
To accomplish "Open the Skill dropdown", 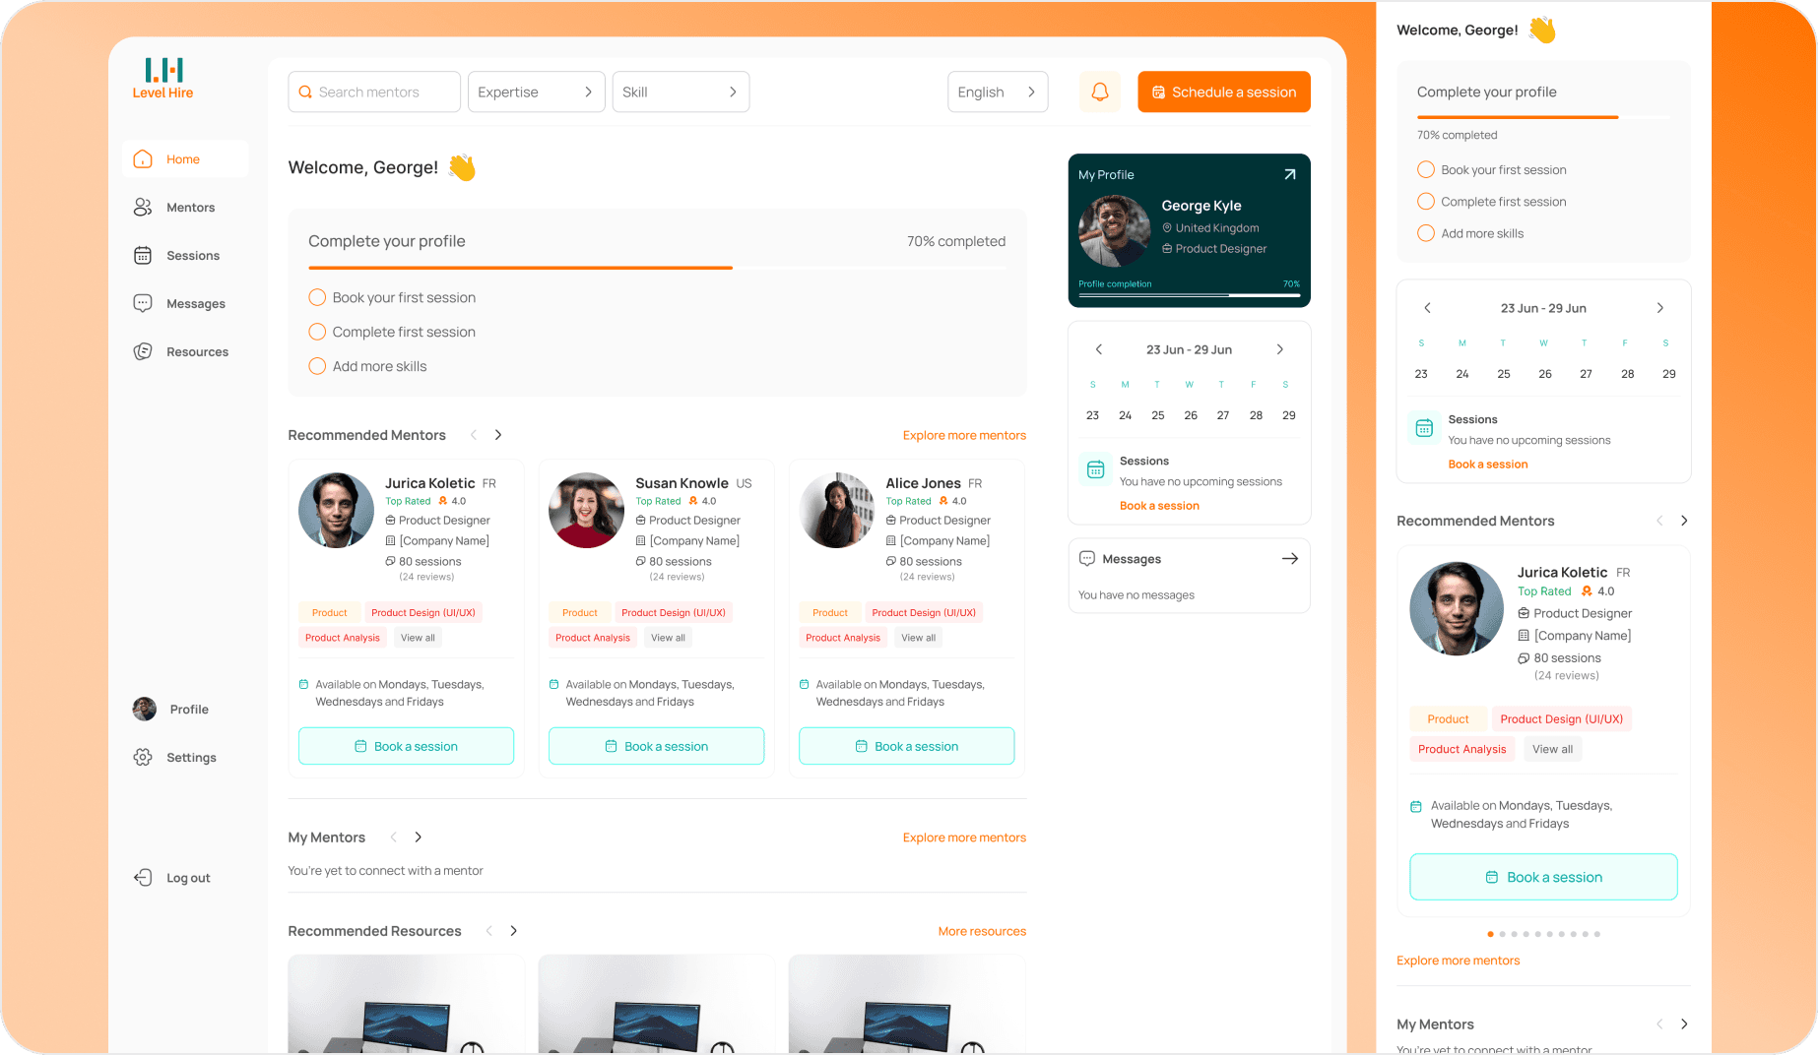I will pyautogui.click(x=681, y=92).
